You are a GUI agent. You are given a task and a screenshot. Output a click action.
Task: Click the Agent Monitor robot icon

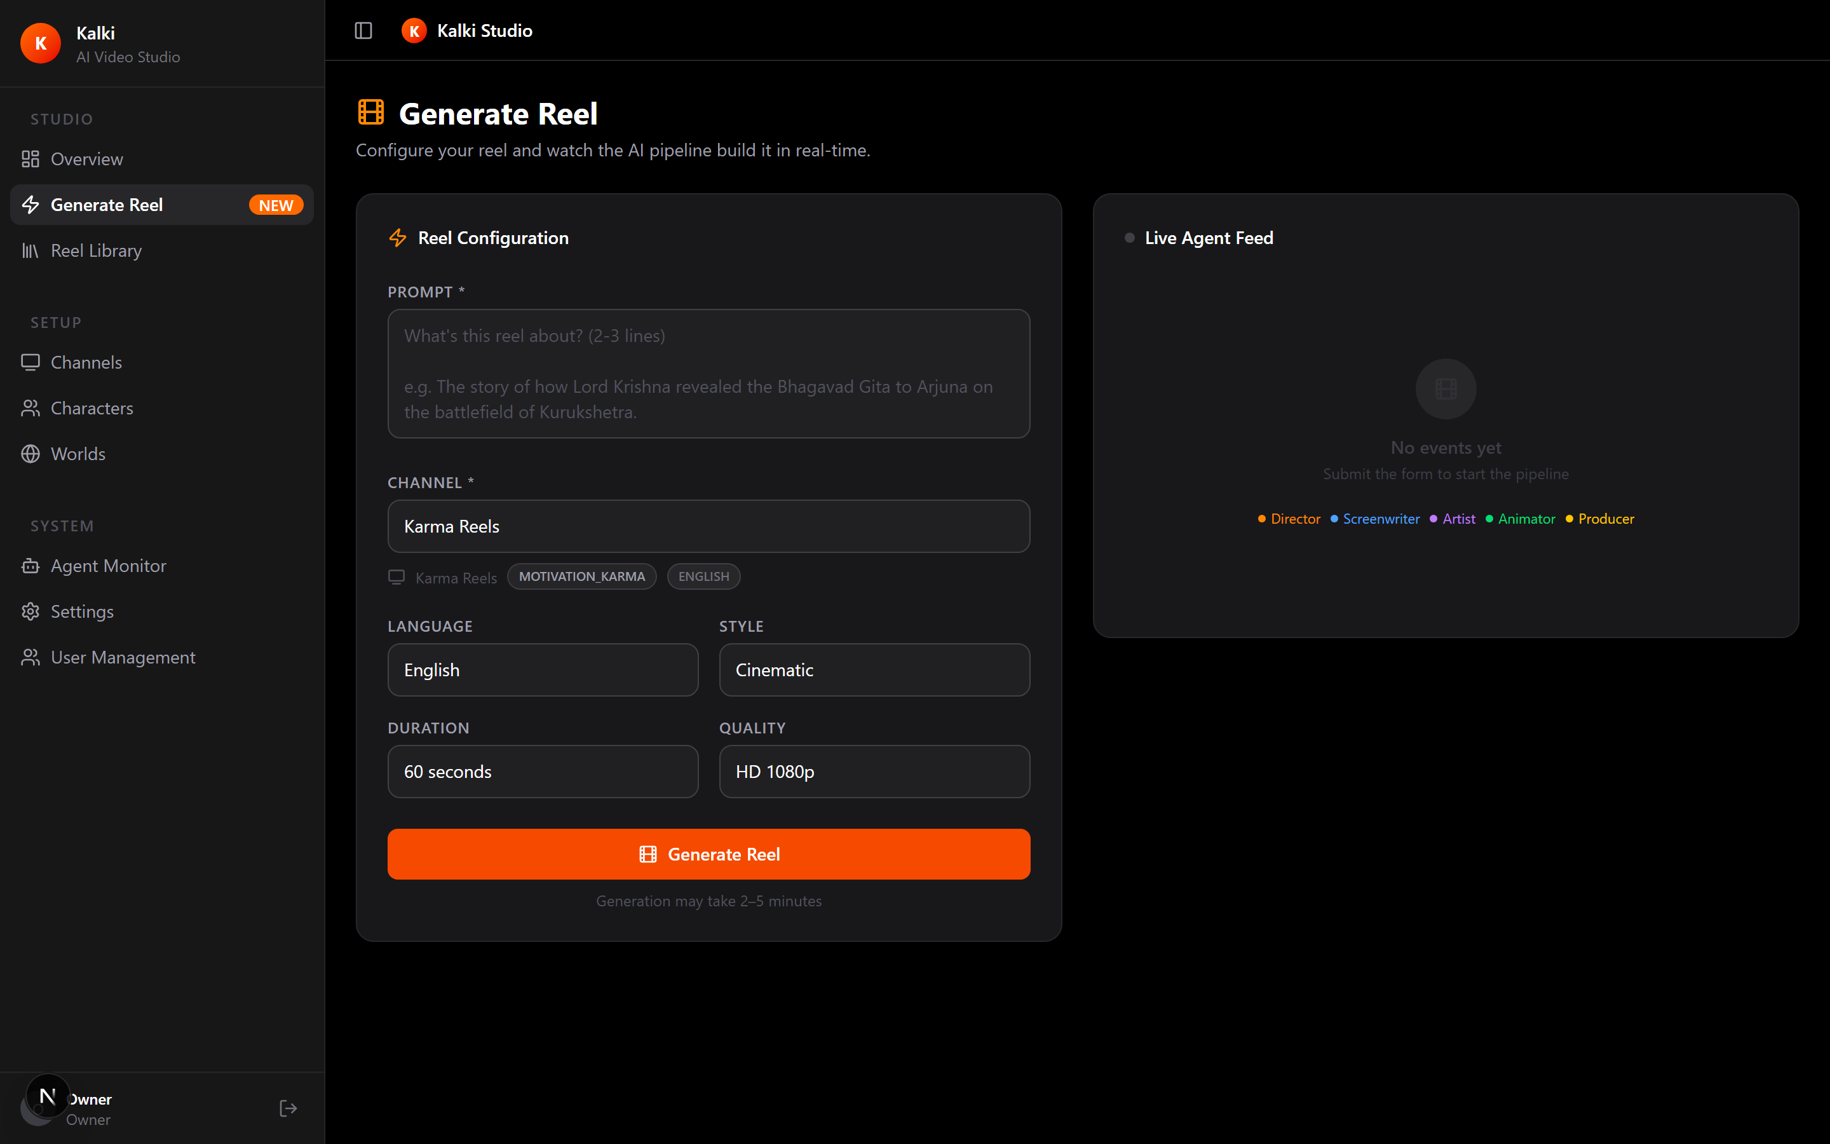(x=30, y=566)
